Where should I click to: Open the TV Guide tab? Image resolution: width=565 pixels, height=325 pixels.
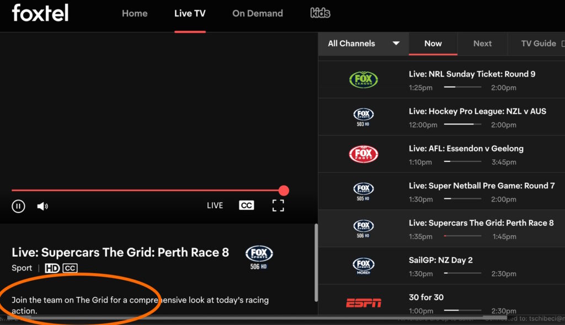pos(539,44)
